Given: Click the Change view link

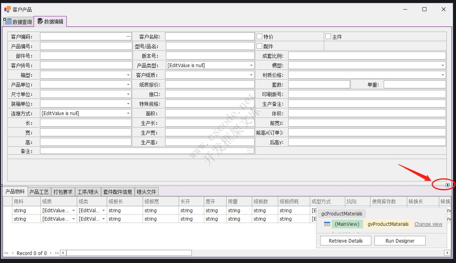Looking at the screenshot, I should (428, 224).
